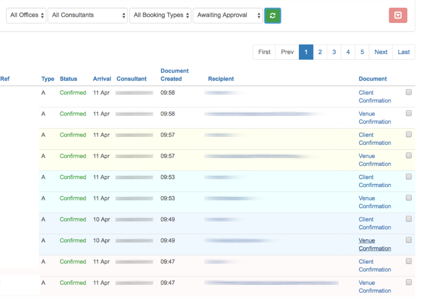
Task: Click the 10 Apr arrival in first 09:49 row
Action: coord(102,219)
